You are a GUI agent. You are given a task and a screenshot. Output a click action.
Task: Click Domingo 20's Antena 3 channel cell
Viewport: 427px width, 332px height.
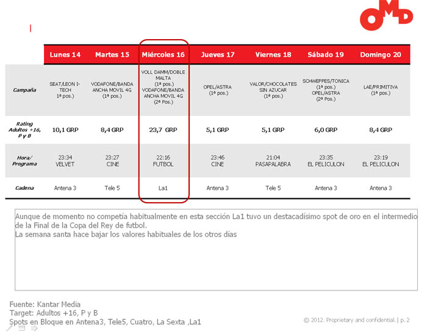(381, 188)
